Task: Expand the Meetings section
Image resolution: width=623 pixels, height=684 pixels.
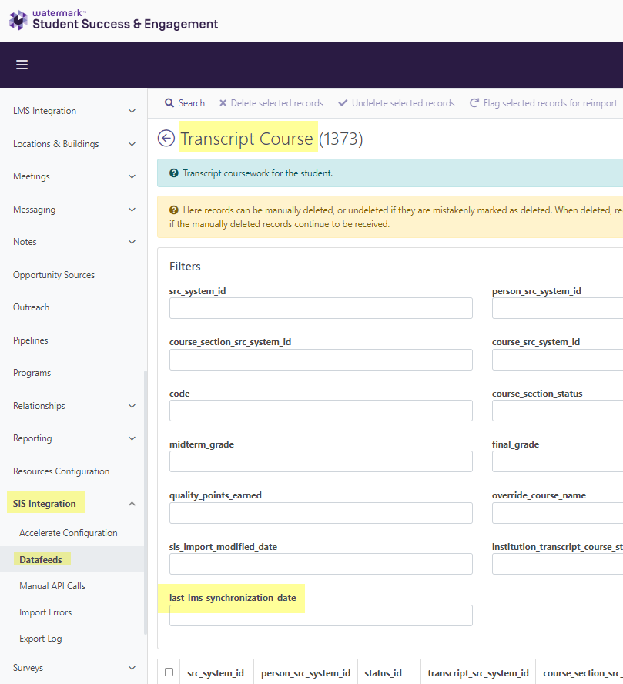Action: [x=132, y=176]
